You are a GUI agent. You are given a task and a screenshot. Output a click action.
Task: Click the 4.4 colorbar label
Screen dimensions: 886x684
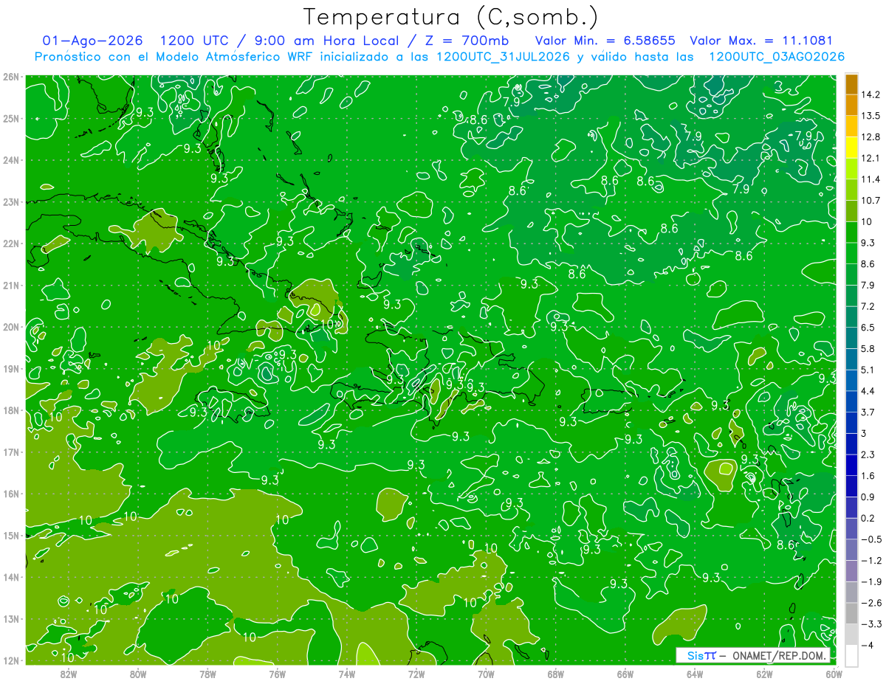tap(868, 391)
